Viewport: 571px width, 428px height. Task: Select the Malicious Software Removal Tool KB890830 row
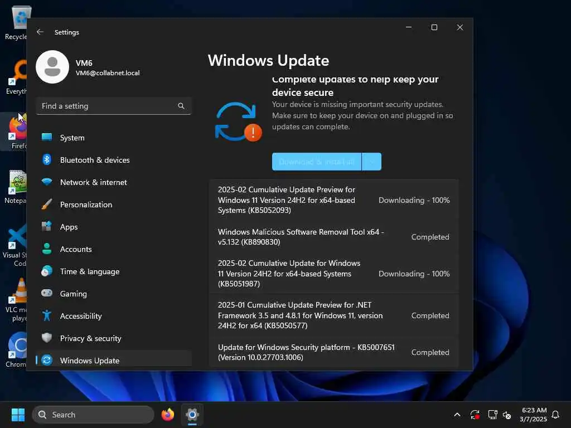(x=333, y=237)
